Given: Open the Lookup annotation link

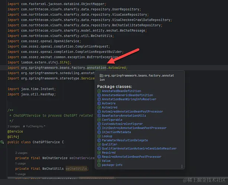Looking at the screenshot, I should pyautogui.click(x=107, y=136).
